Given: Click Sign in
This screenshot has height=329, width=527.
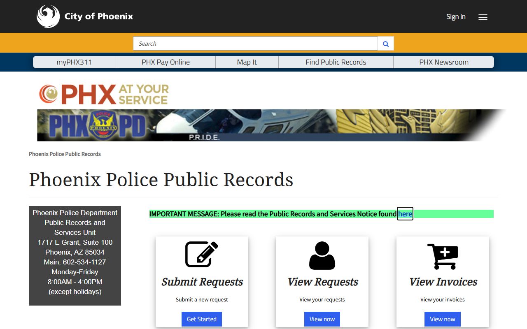Looking at the screenshot, I should [456, 16].
